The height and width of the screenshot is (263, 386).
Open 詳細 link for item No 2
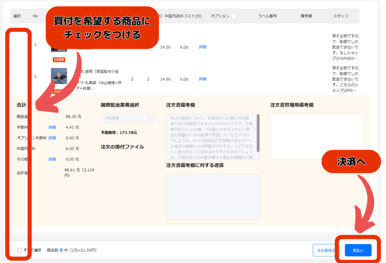[202, 79]
